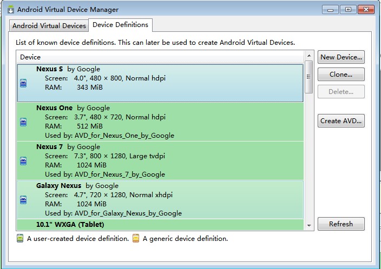Maximize the Android Virtual Device Manager window
Screen dimensions: 381x269
tap(348, 10)
